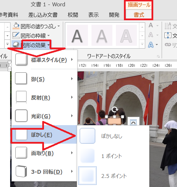Open the WordArt styles dialog launcher

(158, 56)
